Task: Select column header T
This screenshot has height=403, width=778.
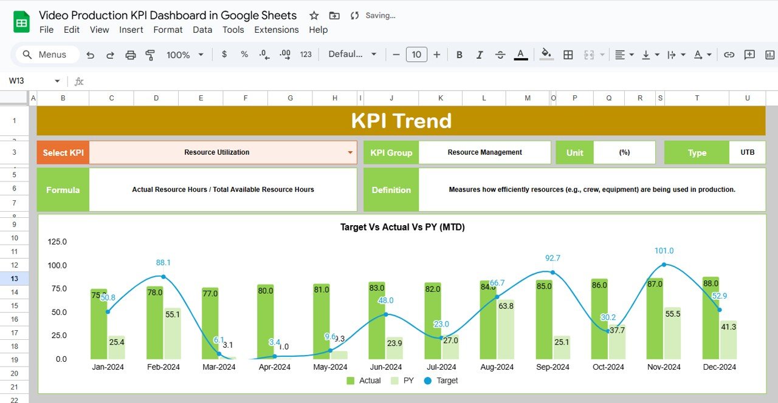Action: tap(697, 98)
